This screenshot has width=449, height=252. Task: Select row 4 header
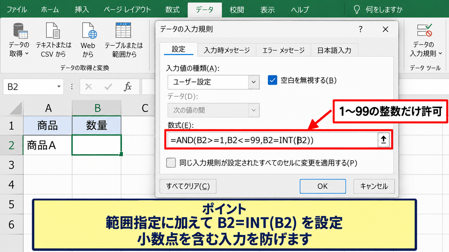point(12,185)
